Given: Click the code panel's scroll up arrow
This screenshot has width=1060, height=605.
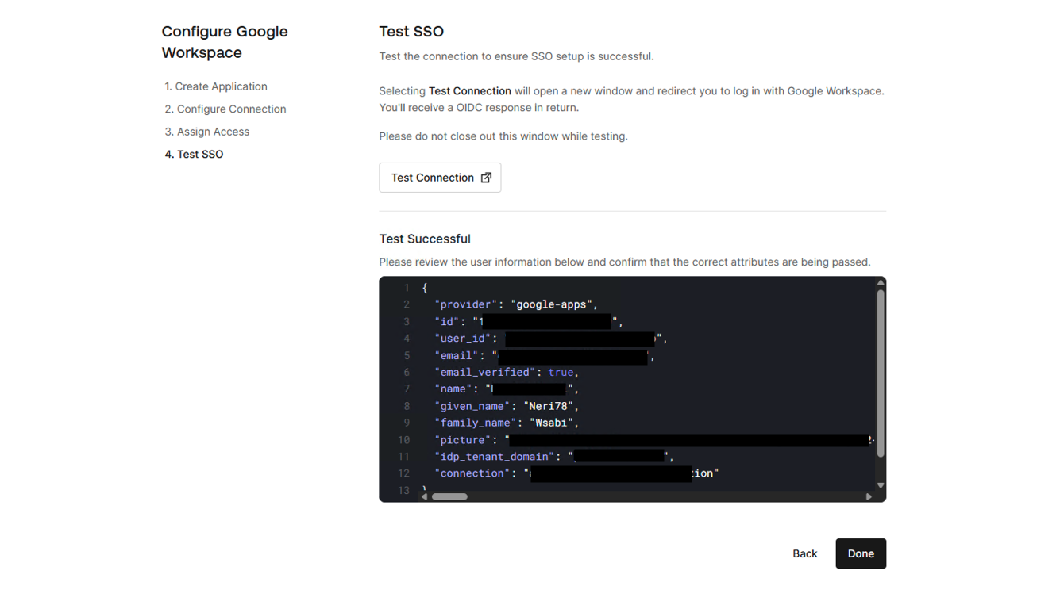Looking at the screenshot, I should [x=881, y=283].
